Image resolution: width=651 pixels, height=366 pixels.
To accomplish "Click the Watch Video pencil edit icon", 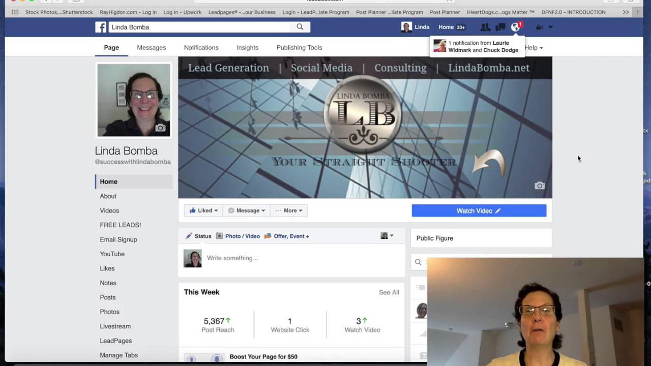I will pos(498,210).
